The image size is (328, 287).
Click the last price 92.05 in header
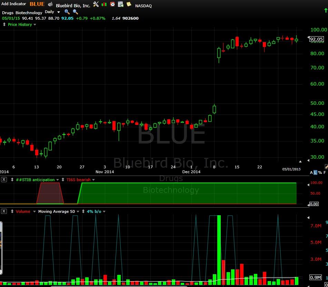click(x=67, y=18)
